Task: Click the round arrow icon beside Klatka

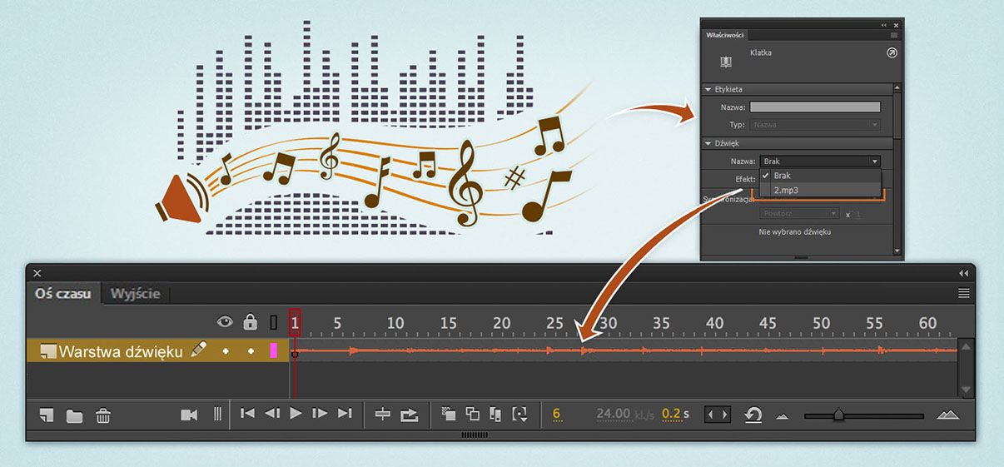Action: pos(892,52)
